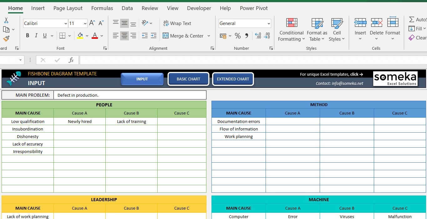This screenshot has width=427, height=219.
Task: Expand the fill color dropdown arrow
Action: 87,36
